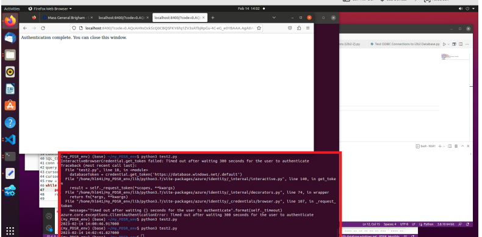List all Firefox tabs with the chevron
Viewport: 482px width, 237px height.
click(274, 18)
